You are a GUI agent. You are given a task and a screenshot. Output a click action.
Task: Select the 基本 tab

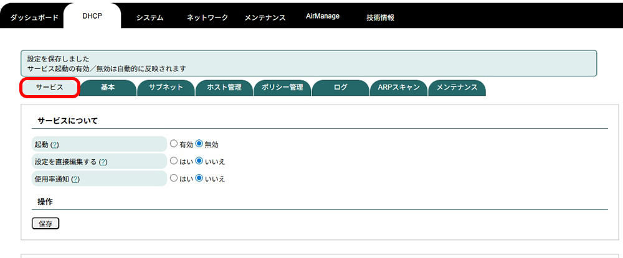click(108, 88)
